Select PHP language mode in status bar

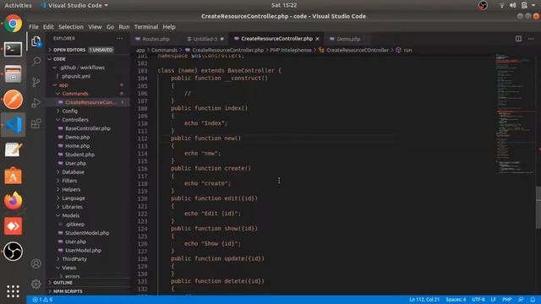(x=506, y=300)
